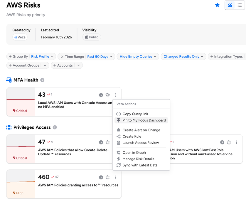Add Account Groups filter

click(x=24, y=65)
